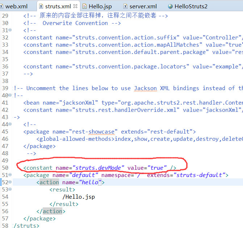Image resolution: width=243 pixels, height=228 pixels.
Task: Collapse the comment fold at line 31
Action: click(10, 30)
